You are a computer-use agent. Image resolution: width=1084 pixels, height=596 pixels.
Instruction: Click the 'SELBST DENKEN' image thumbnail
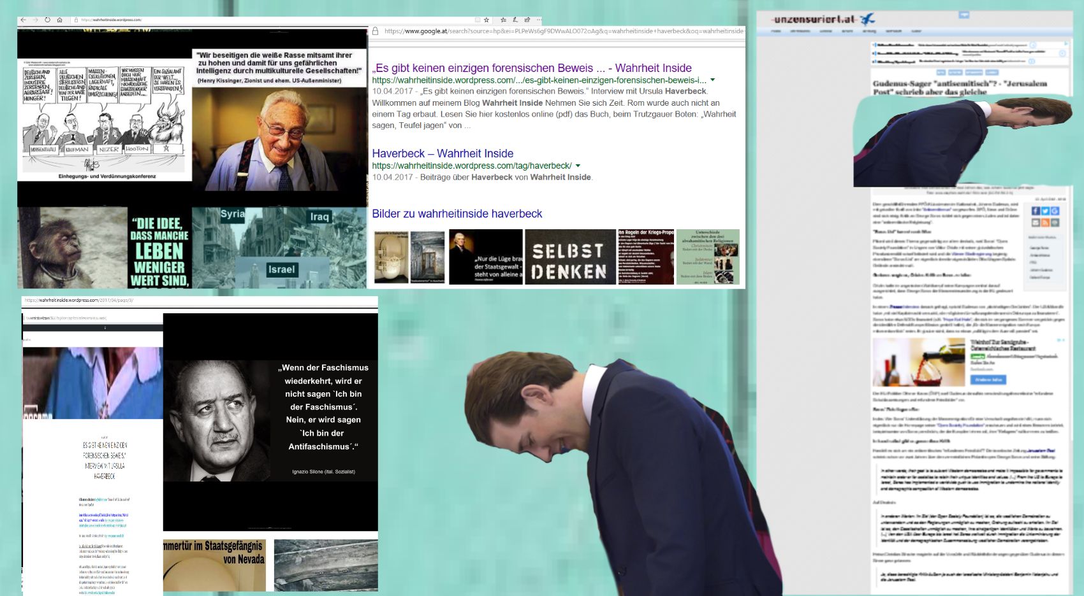click(570, 257)
